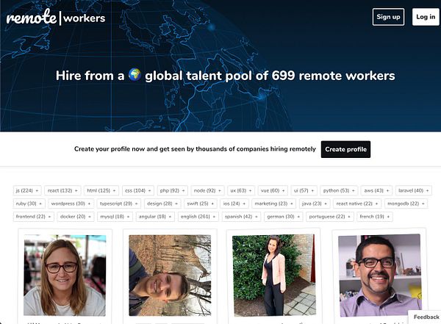
Task: Select the wordpress (30) tag
Action: click(x=71, y=204)
